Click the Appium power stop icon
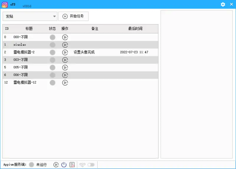 (64, 165)
